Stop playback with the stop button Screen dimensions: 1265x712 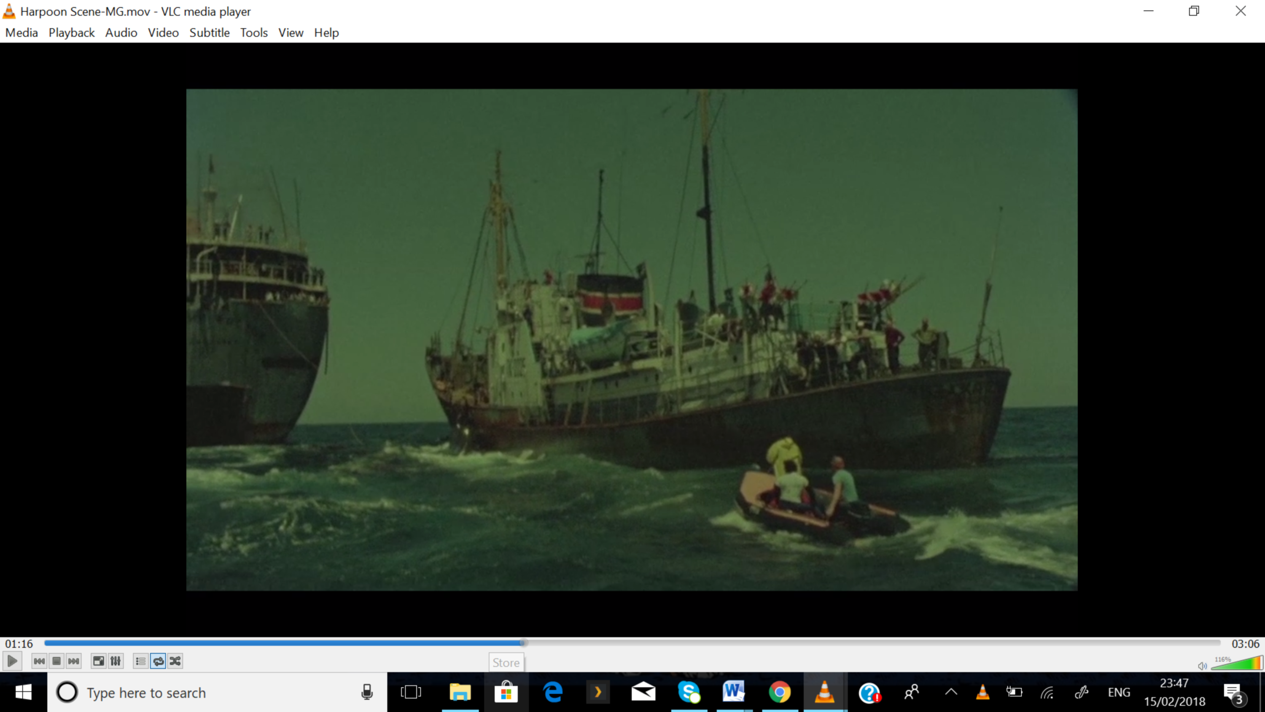(x=57, y=661)
